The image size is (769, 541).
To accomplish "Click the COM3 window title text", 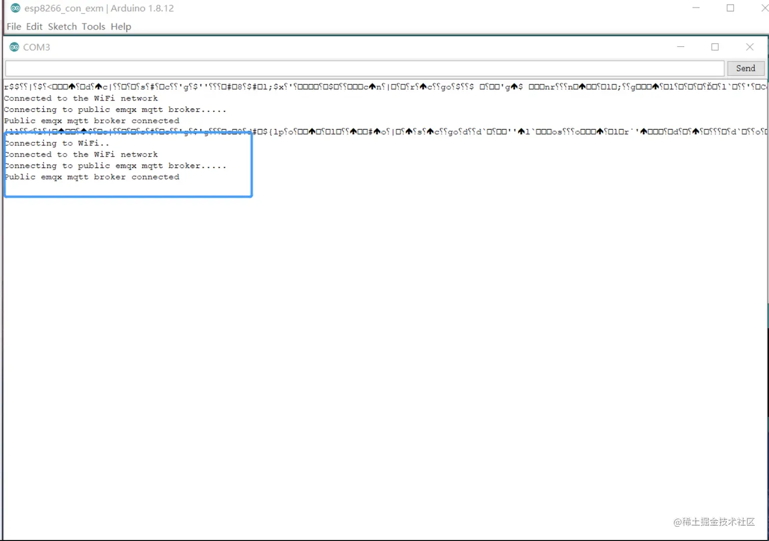I will [x=37, y=47].
